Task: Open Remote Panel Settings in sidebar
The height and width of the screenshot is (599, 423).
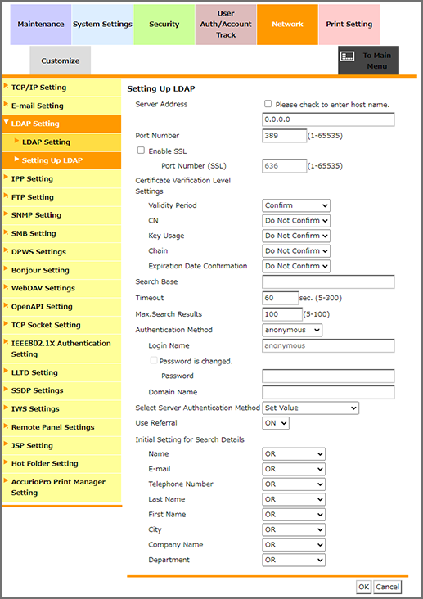Action: pyautogui.click(x=61, y=427)
